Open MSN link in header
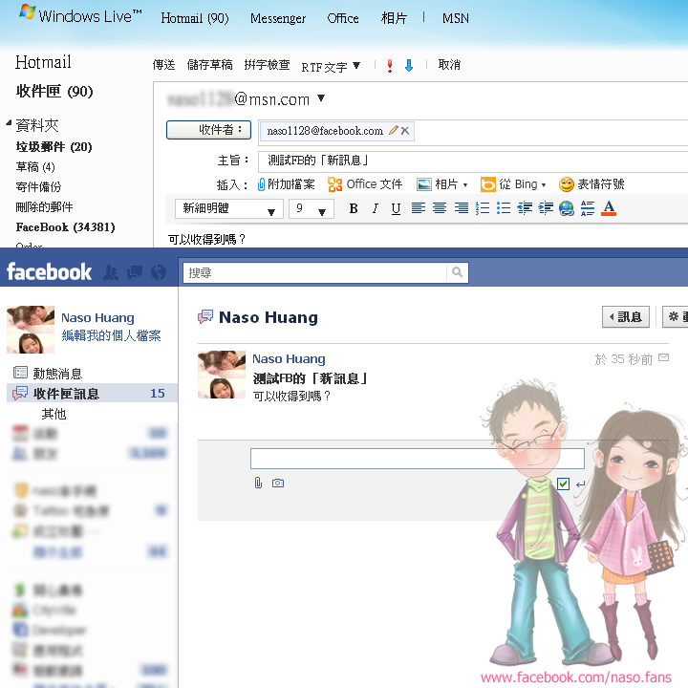The width and height of the screenshot is (688, 688). (456, 18)
